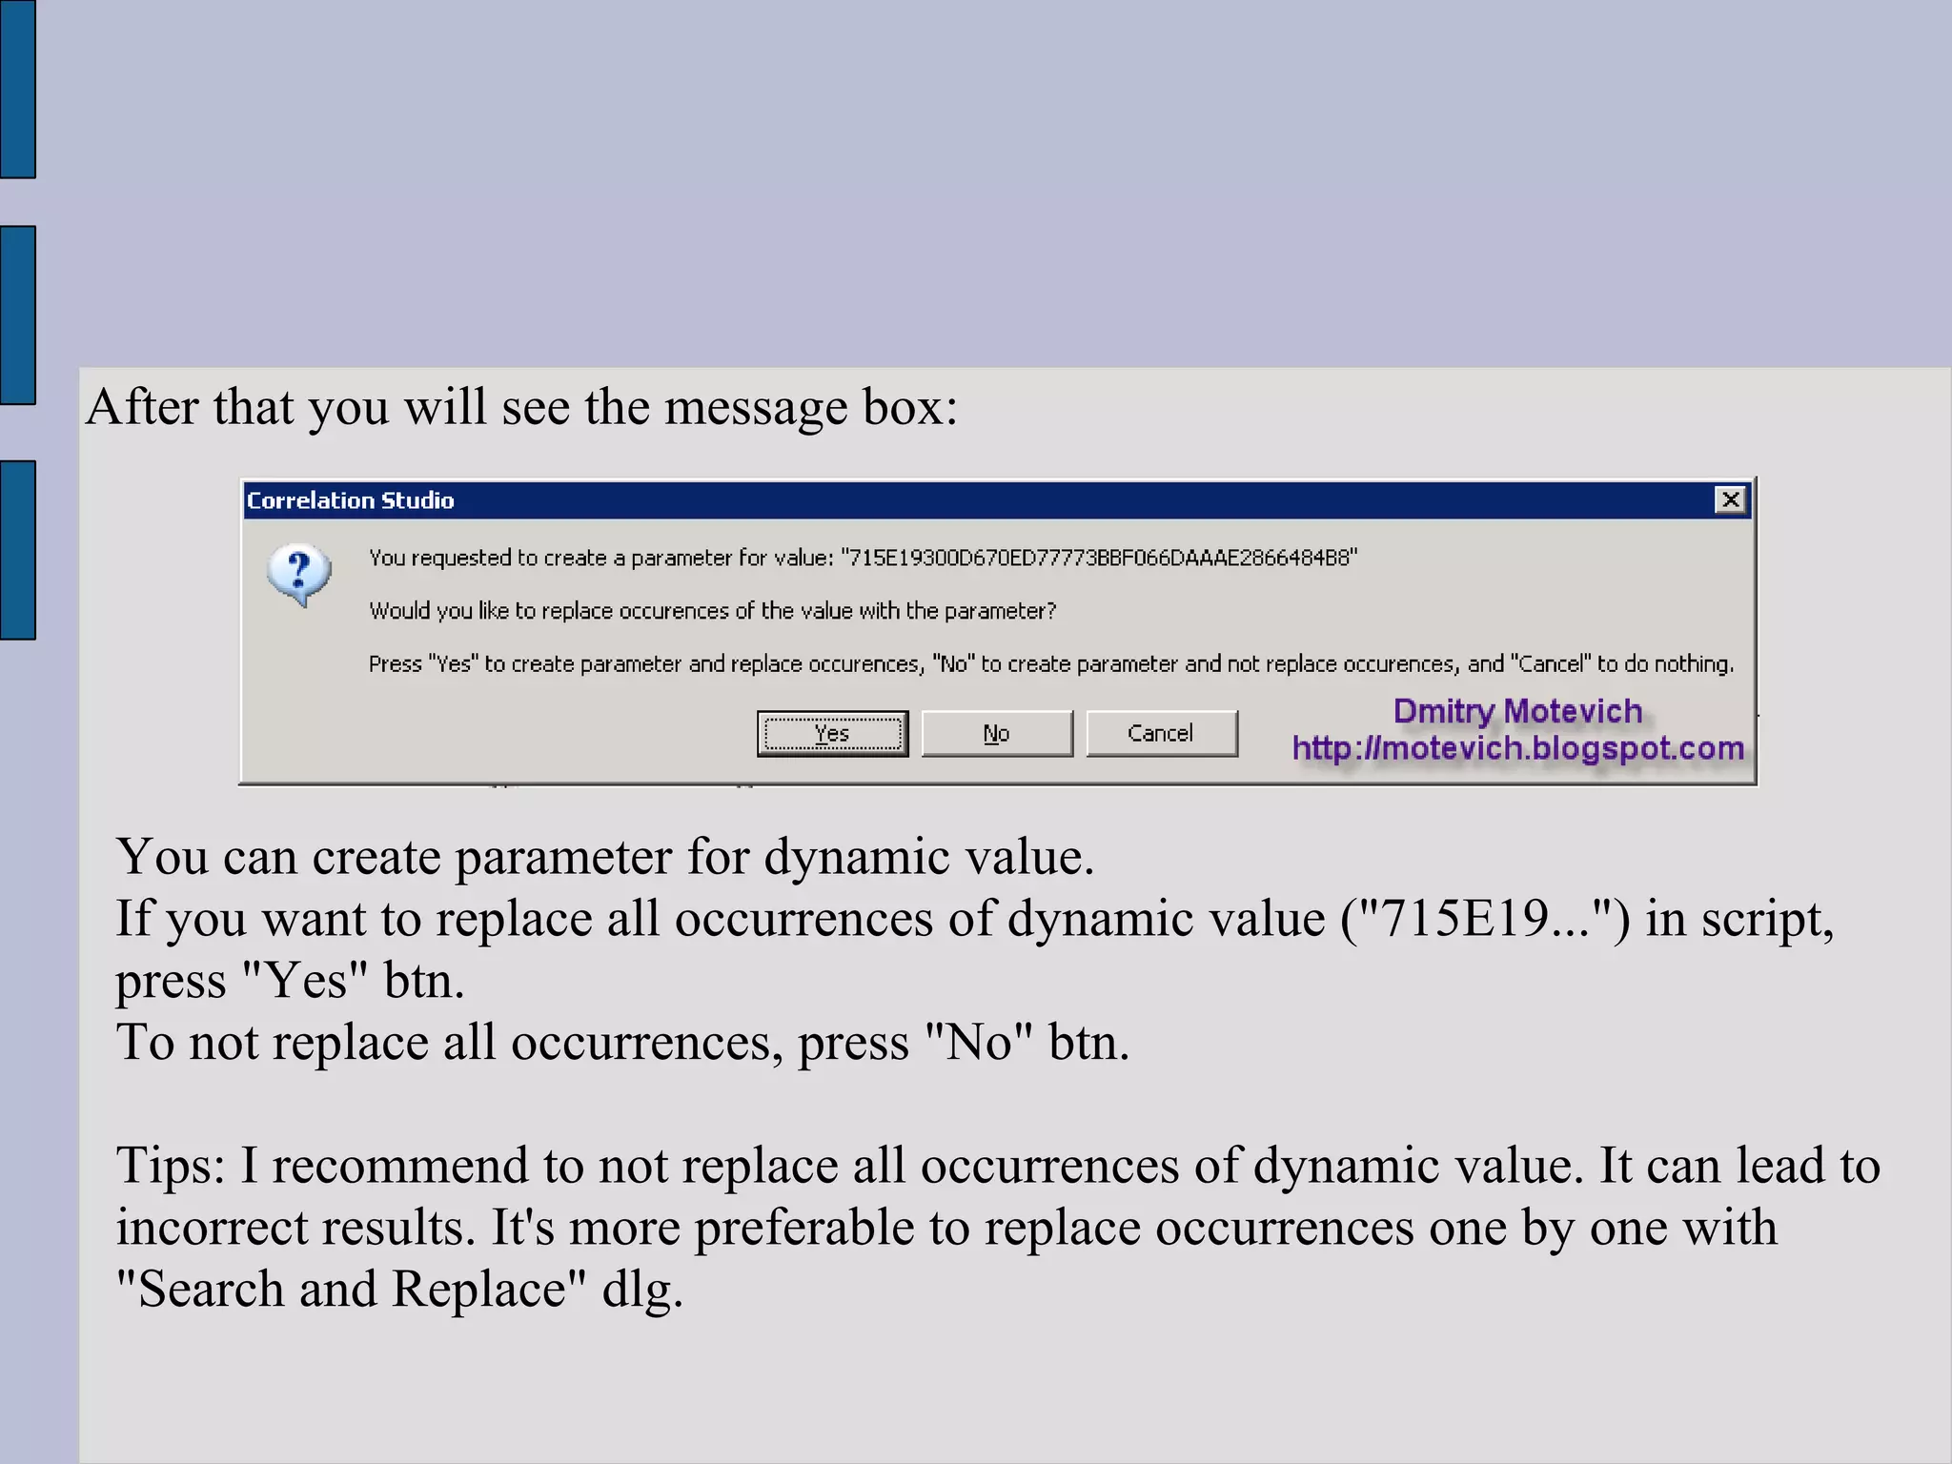The width and height of the screenshot is (1952, 1464).
Task: Click Cancel to do nothing
Action: [1162, 733]
